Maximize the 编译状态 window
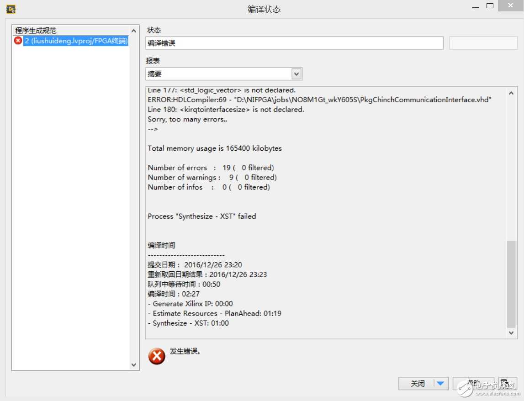 pyautogui.click(x=490, y=5)
